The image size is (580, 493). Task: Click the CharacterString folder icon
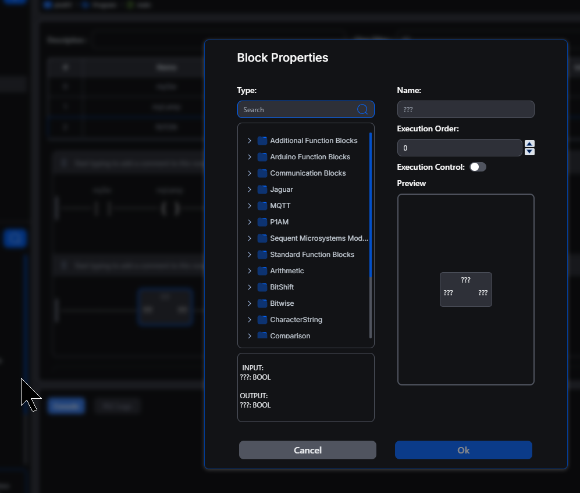coord(262,320)
